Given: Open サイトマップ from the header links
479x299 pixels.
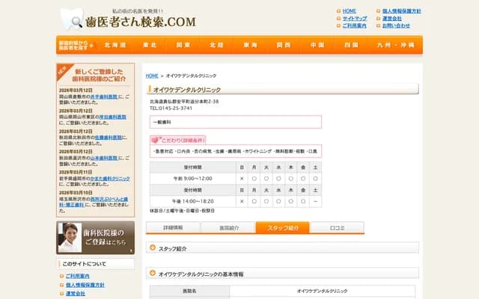Looking at the screenshot, I should (354, 18).
